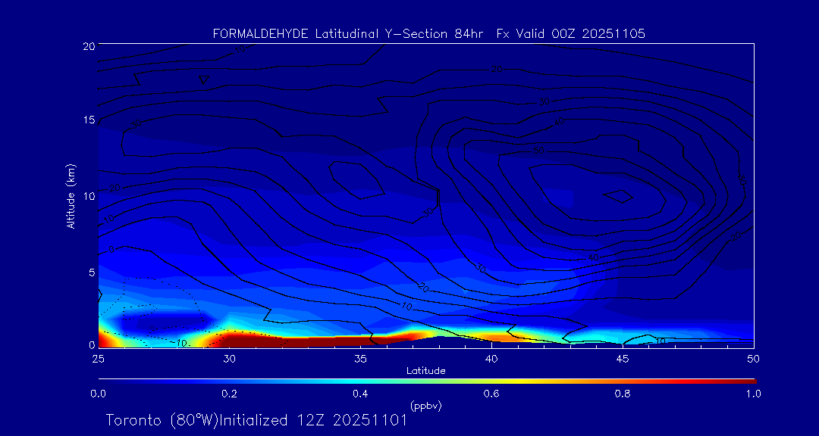The height and width of the screenshot is (436, 819).
Task: Select the '(ppbv)' units label
Action: point(425,406)
